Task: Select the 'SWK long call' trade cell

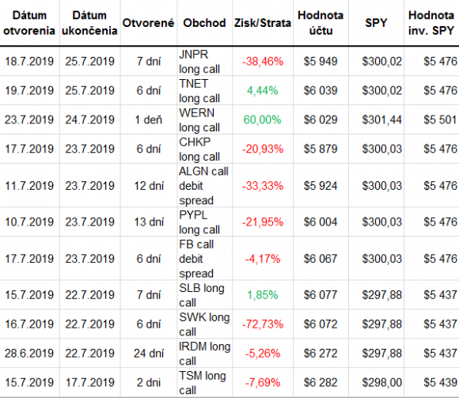Action: point(204,324)
